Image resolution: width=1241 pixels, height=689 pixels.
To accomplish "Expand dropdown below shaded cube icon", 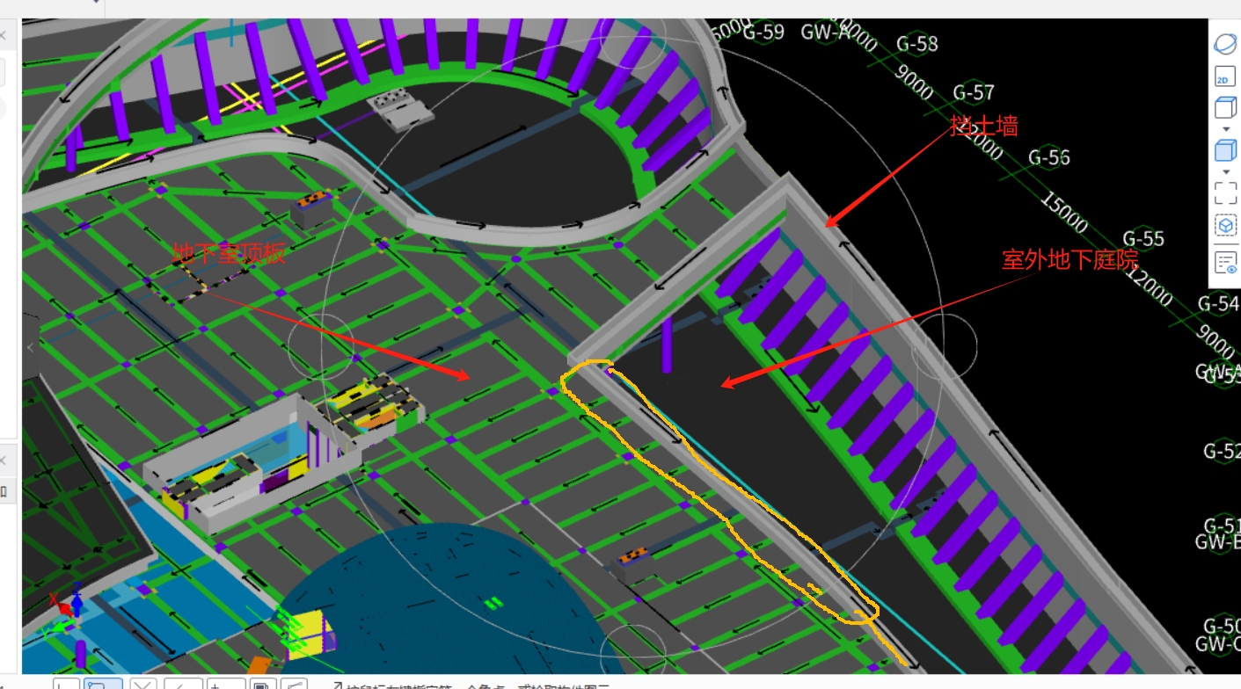I will 1226,171.
